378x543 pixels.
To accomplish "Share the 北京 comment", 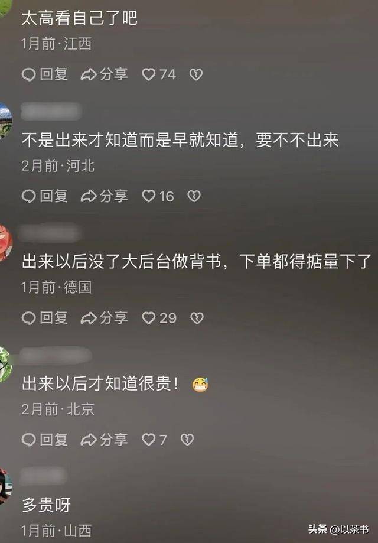I will pos(104,440).
